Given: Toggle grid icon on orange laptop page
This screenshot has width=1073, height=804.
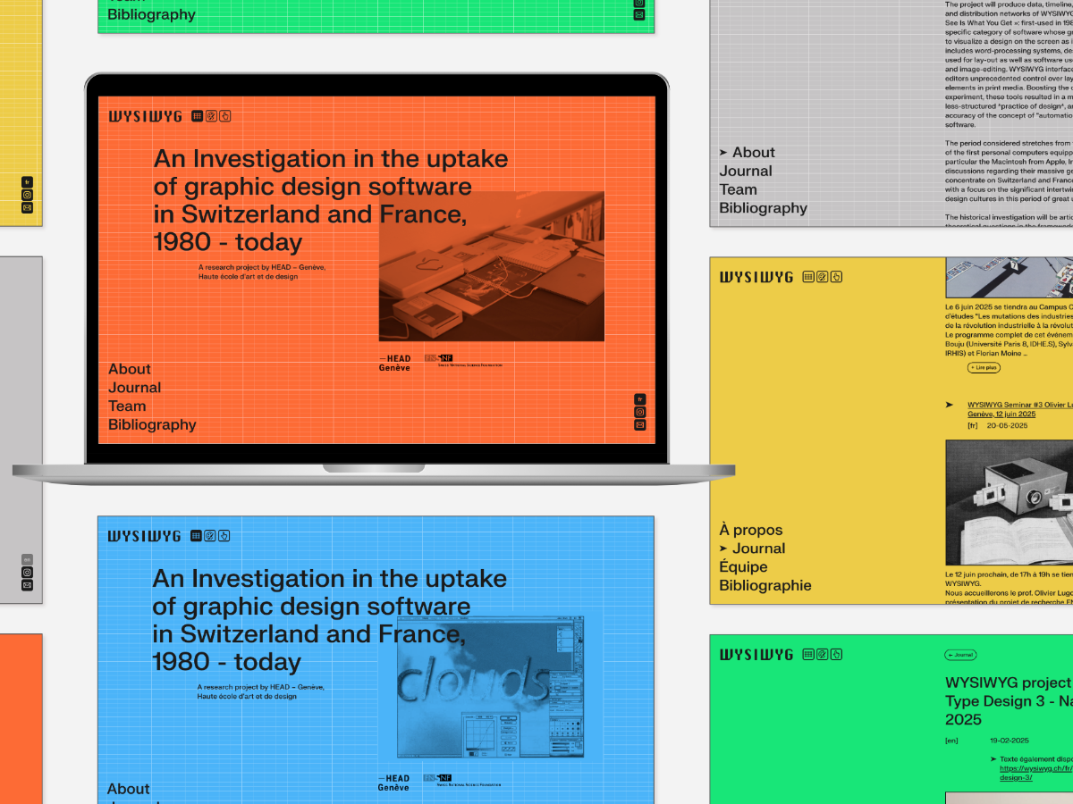Looking at the screenshot, I should tap(198, 116).
